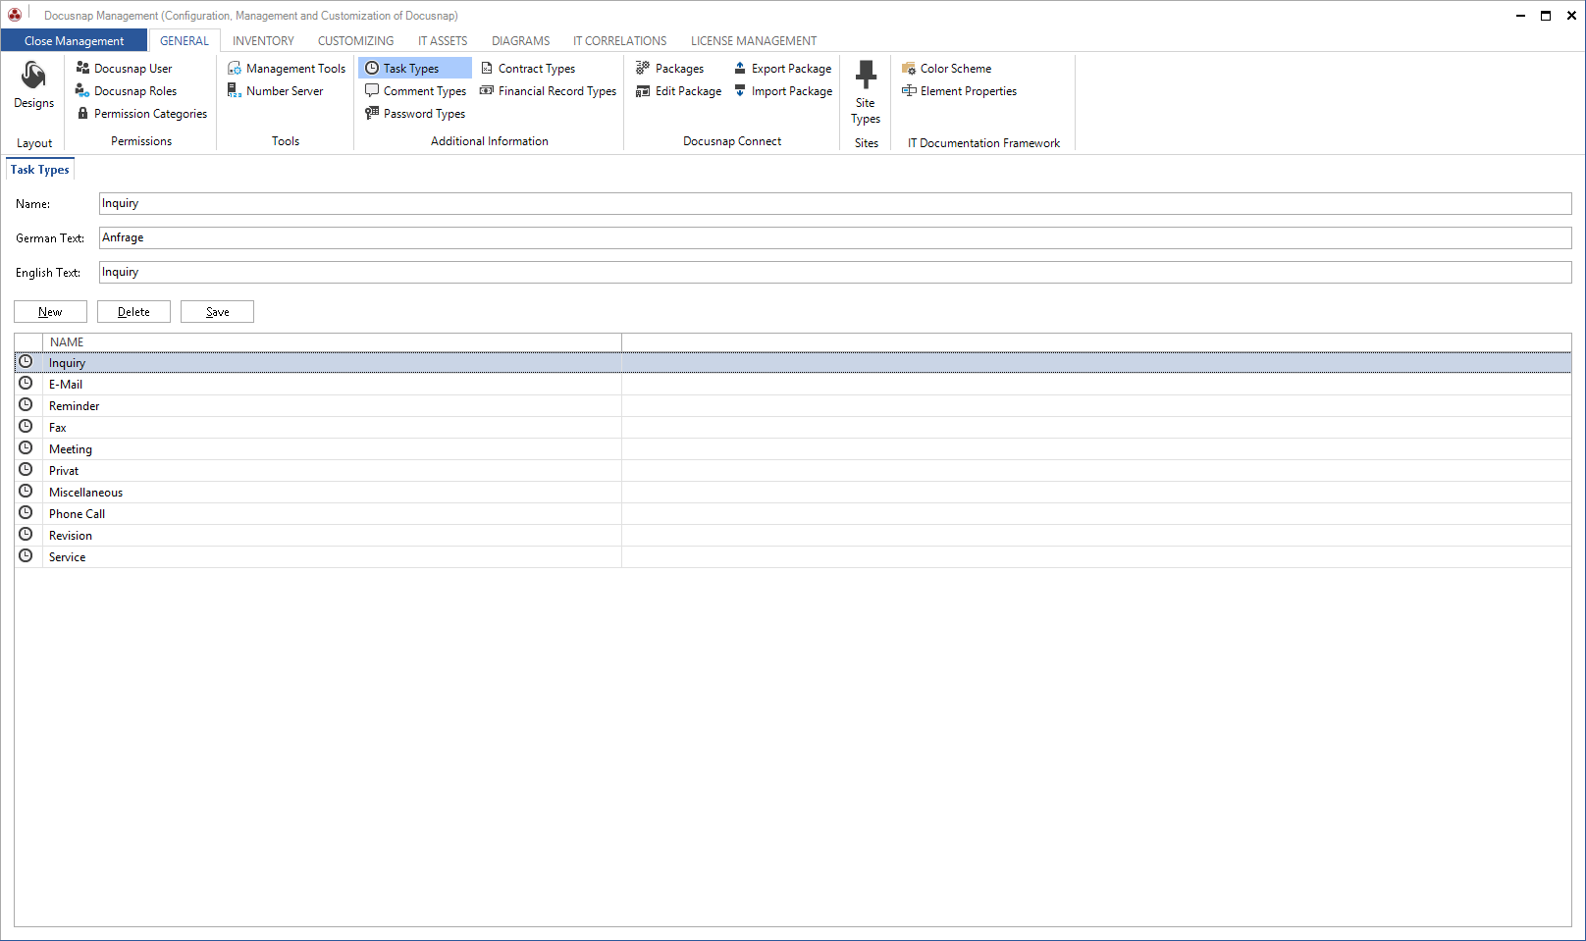The height and width of the screenshot is (941, 1586).
Task: Click clock icon of E-Mail row
Action: [x=26, y=384]
